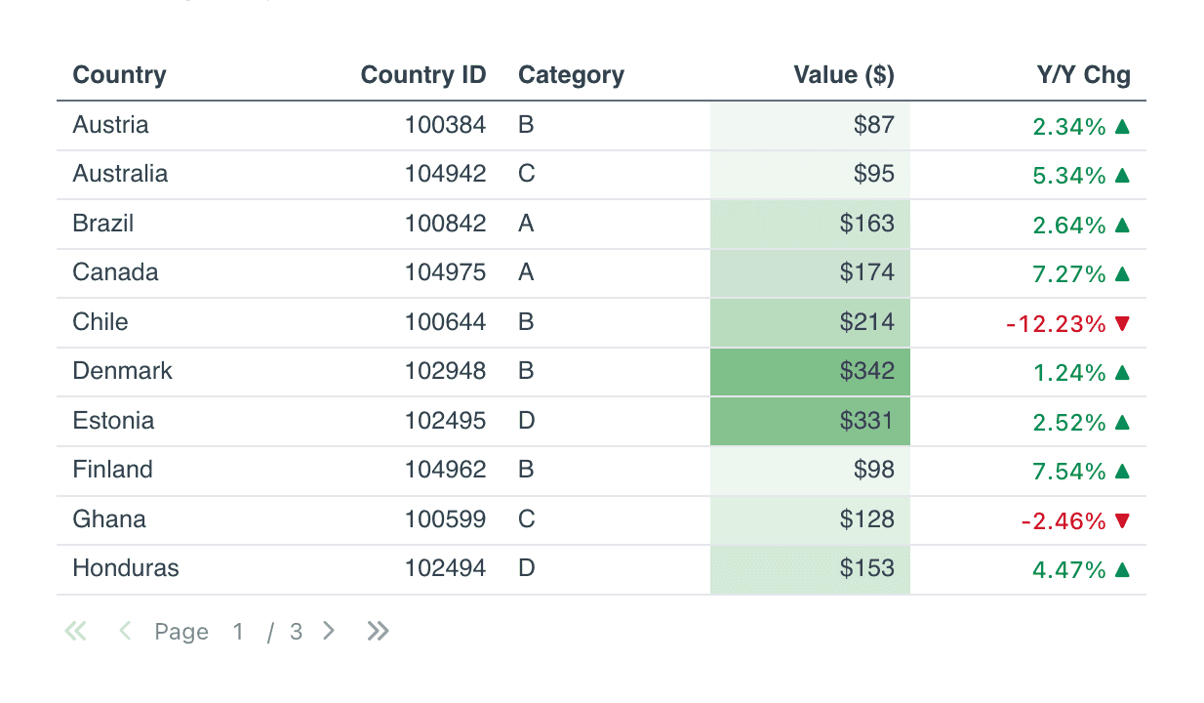Viewport: 1204px width, 703px height.
Task: Click the green up arrow for Austria
Action: [1122, 126]
